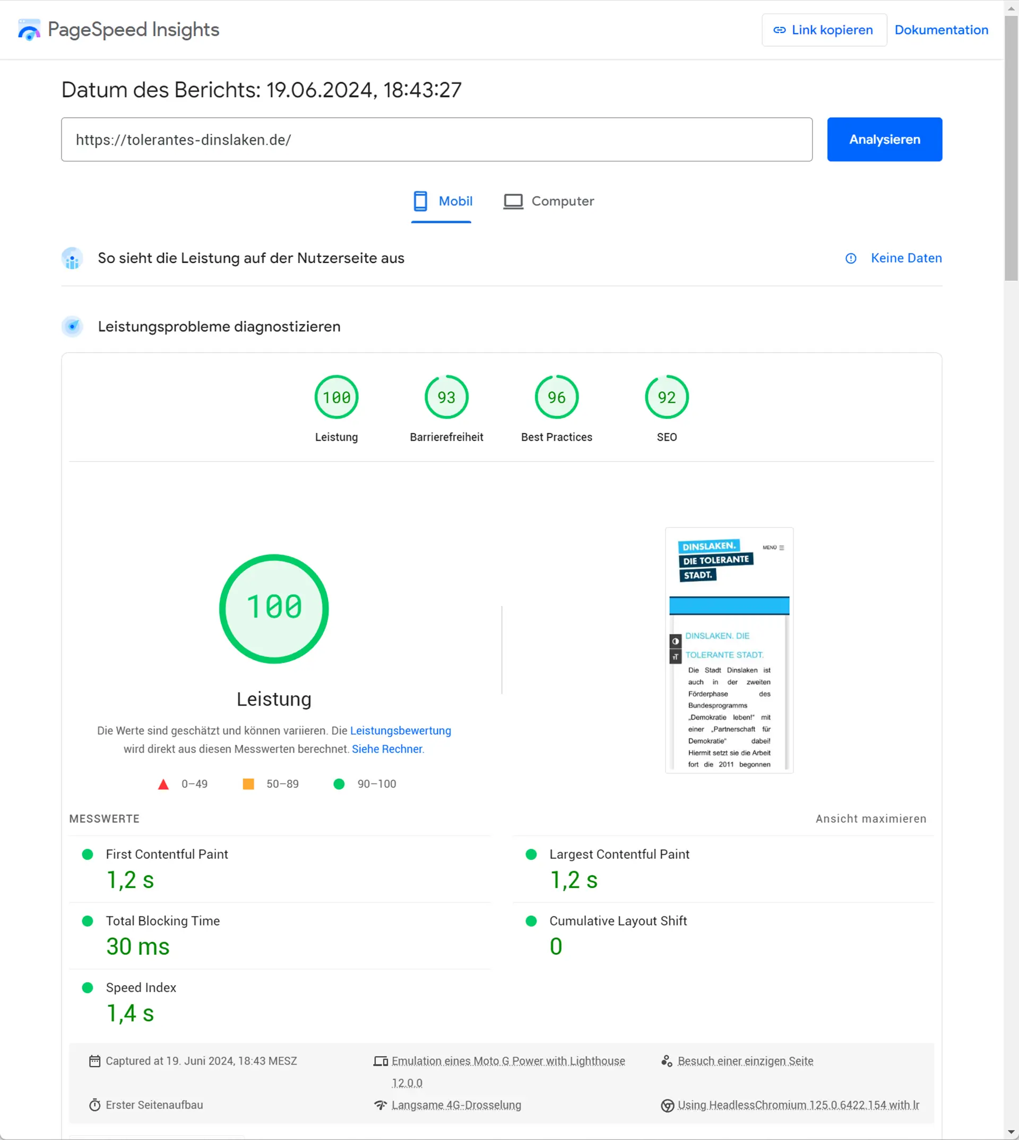1019x1140 pixels.
Task: Open the Keine Daten link
Action: 906,258
